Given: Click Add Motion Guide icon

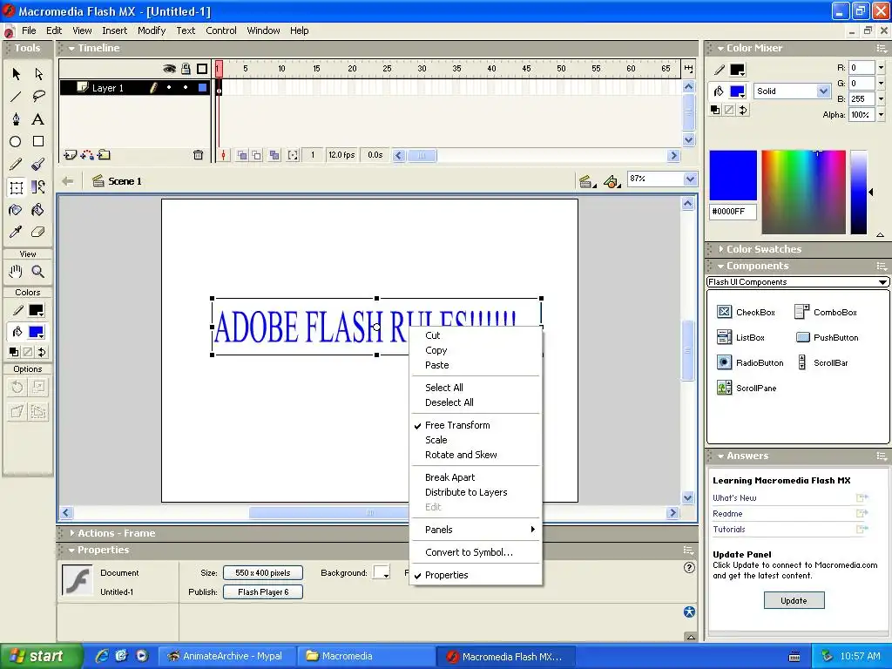Looking at the screenshot, I should [87, 155].
